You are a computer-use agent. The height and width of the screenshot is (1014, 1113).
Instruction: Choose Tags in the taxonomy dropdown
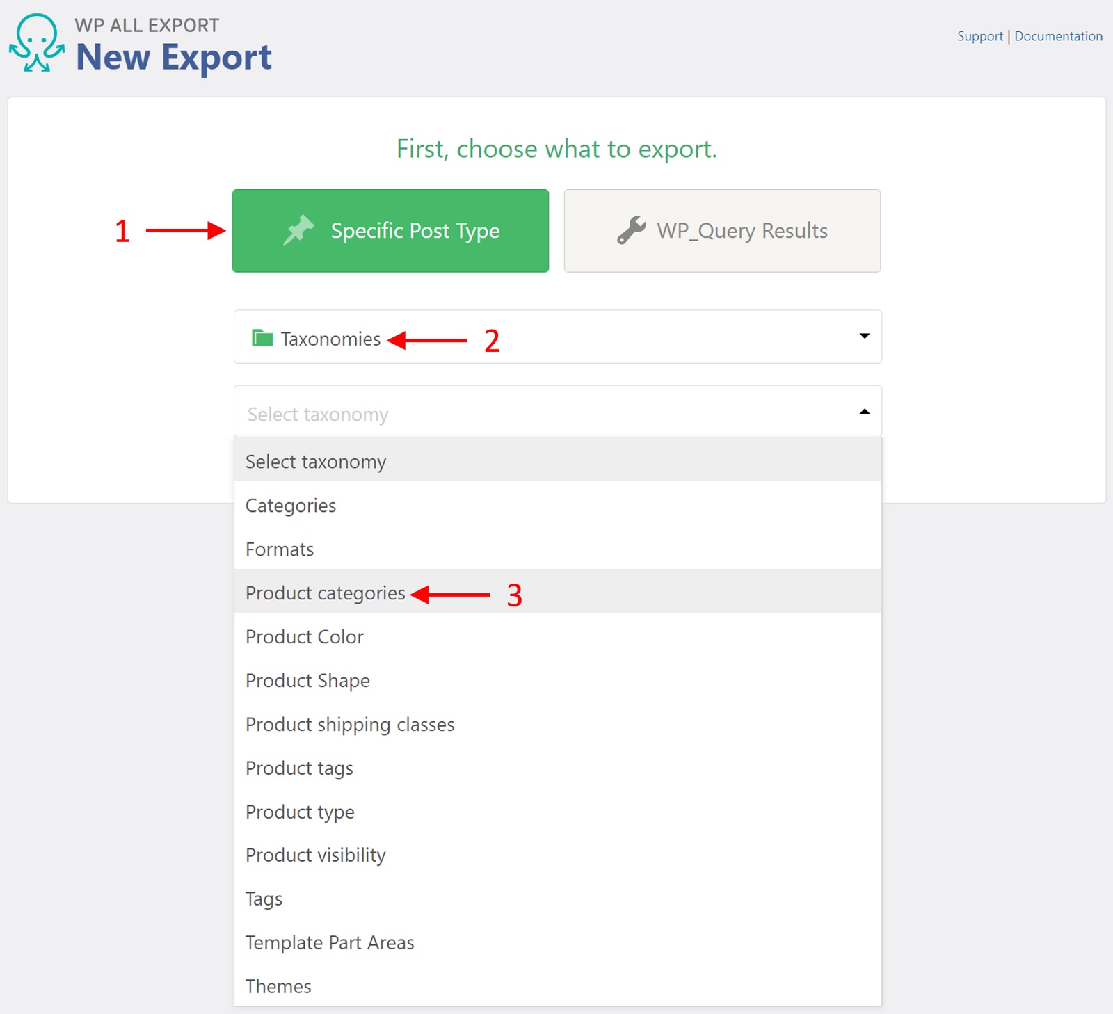[x=558, y=899]
